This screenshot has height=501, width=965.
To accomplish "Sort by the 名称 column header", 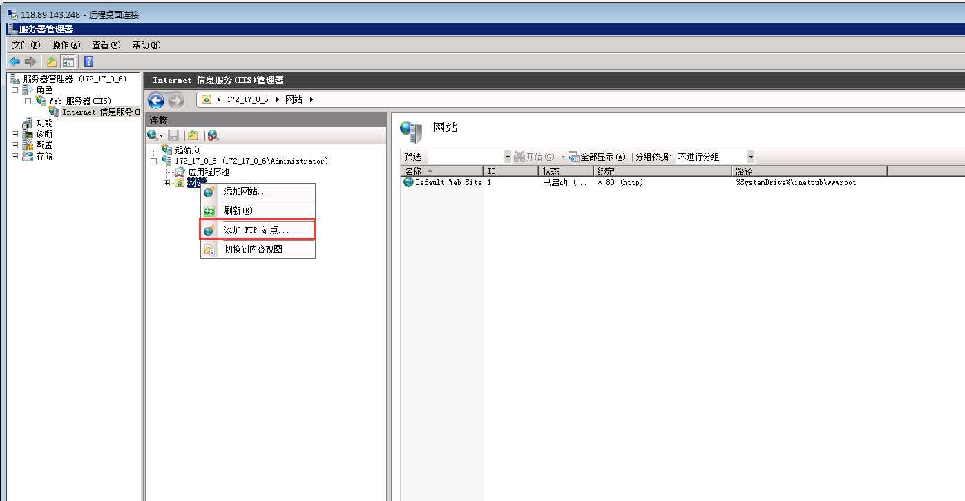I will (x=442, y=171).
